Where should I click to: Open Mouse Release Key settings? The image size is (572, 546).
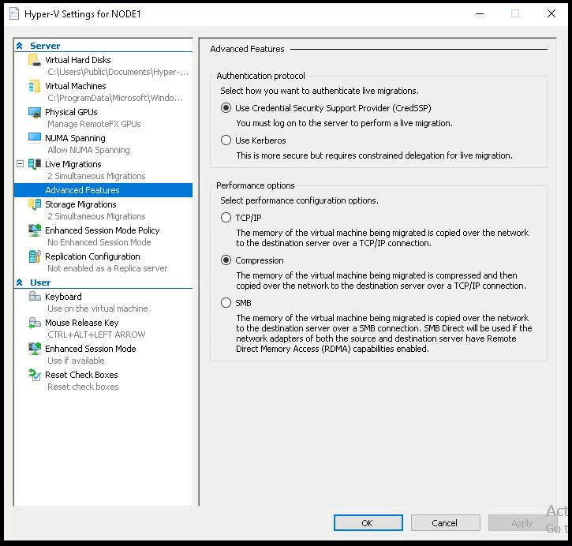(82, 323)
